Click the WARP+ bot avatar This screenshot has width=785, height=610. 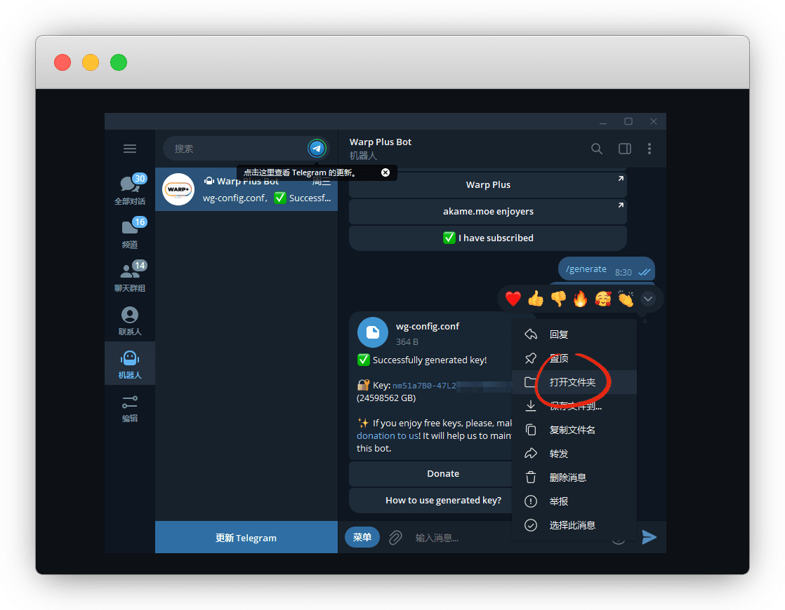(178, 189)
